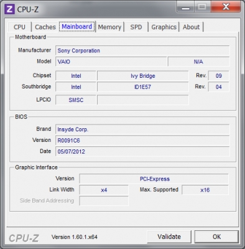Select the Memory tab
The width and height of the screenshot is (245, 249).
pos(109,27)
